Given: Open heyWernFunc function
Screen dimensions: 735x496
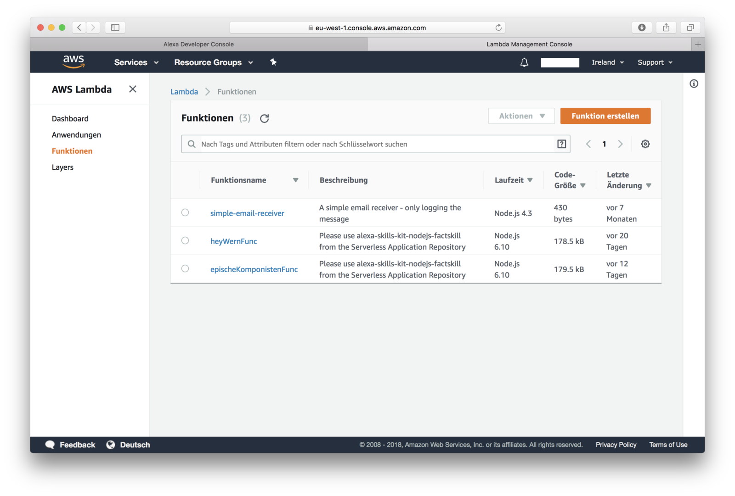Looking at the screenshot, I should 234,241.
